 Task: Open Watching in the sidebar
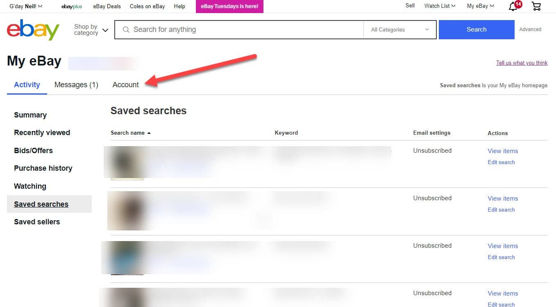coord(30,186)
